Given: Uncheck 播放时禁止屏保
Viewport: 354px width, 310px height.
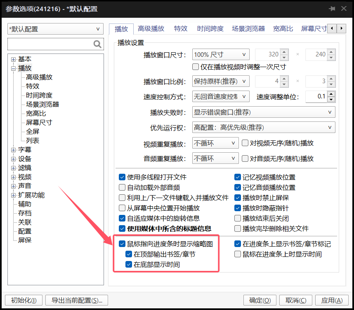Looking at the screenshot, I should coord(238,198).
